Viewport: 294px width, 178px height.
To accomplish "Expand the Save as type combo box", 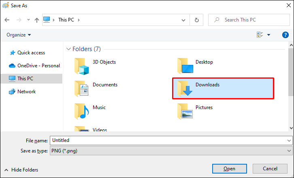I will [170, 151].
